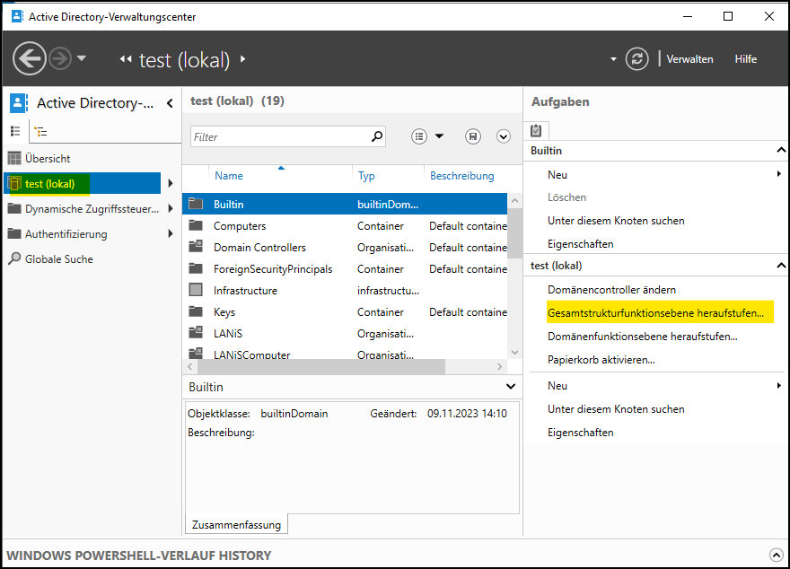Sort by Beschreibung column header
The width and height of the screenshot is (790, 569).
462,176
